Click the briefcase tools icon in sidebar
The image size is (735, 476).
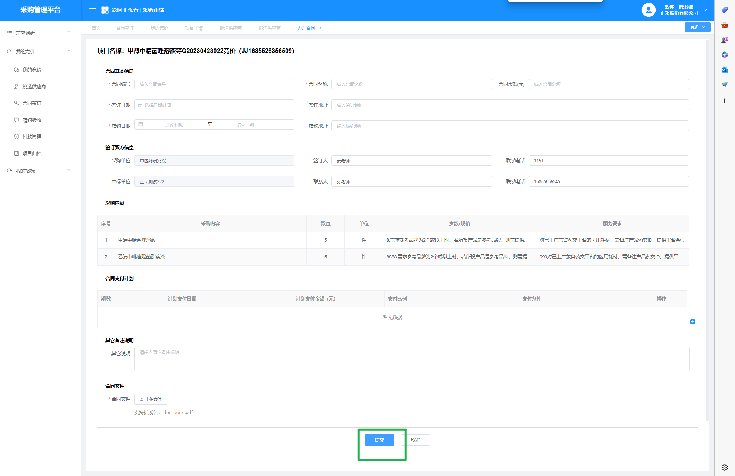[724, 25]
